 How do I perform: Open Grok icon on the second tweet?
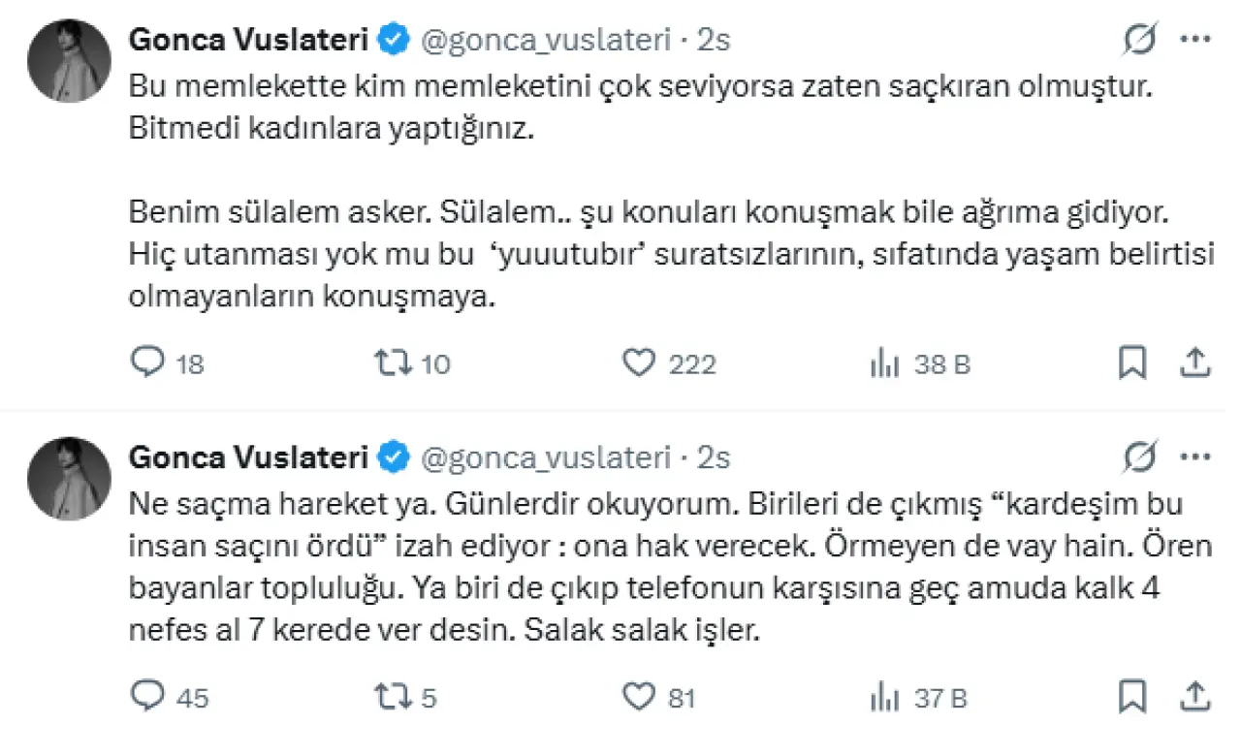point(1140,456)
